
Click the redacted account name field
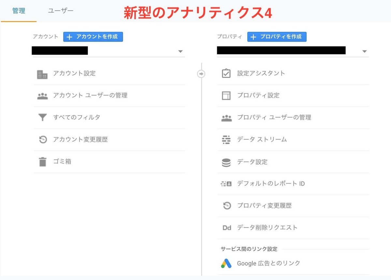(60, 50)
